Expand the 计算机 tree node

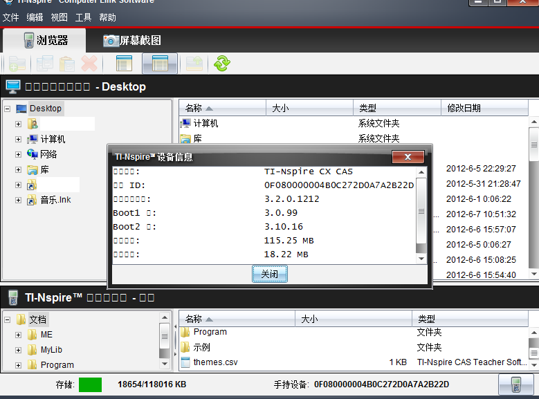coord(18,139)
